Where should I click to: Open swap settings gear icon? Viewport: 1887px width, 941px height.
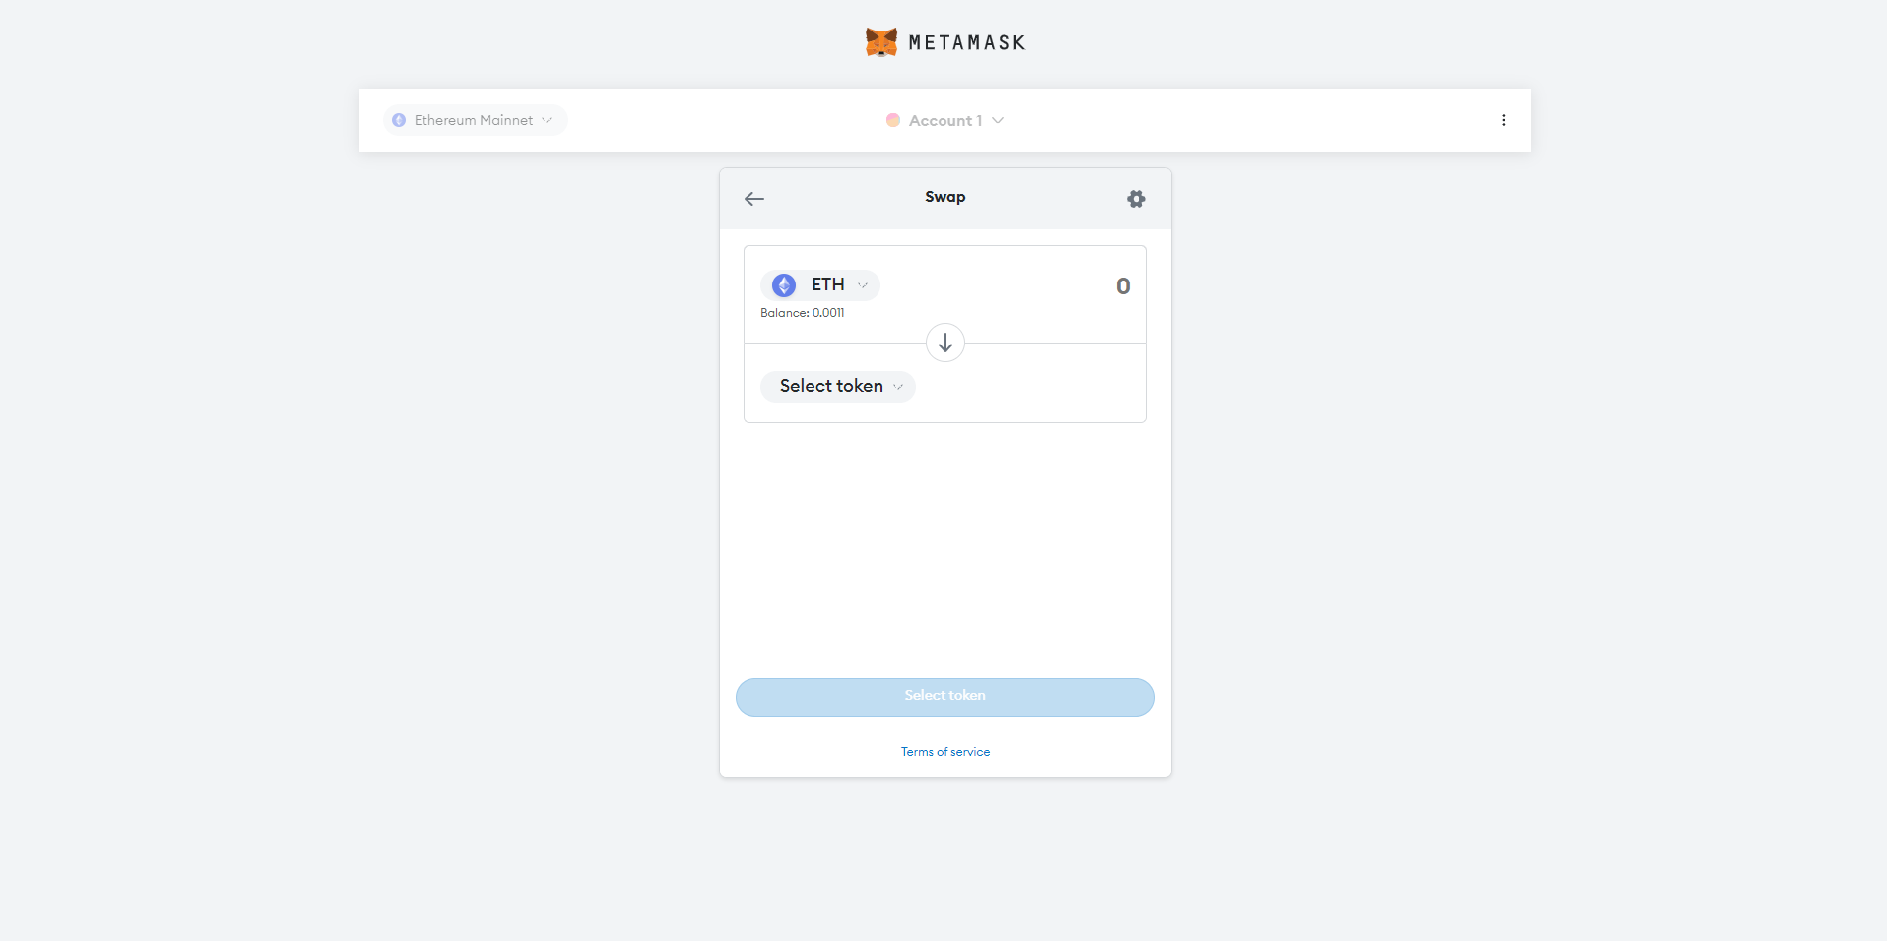tap(1136, 199)
